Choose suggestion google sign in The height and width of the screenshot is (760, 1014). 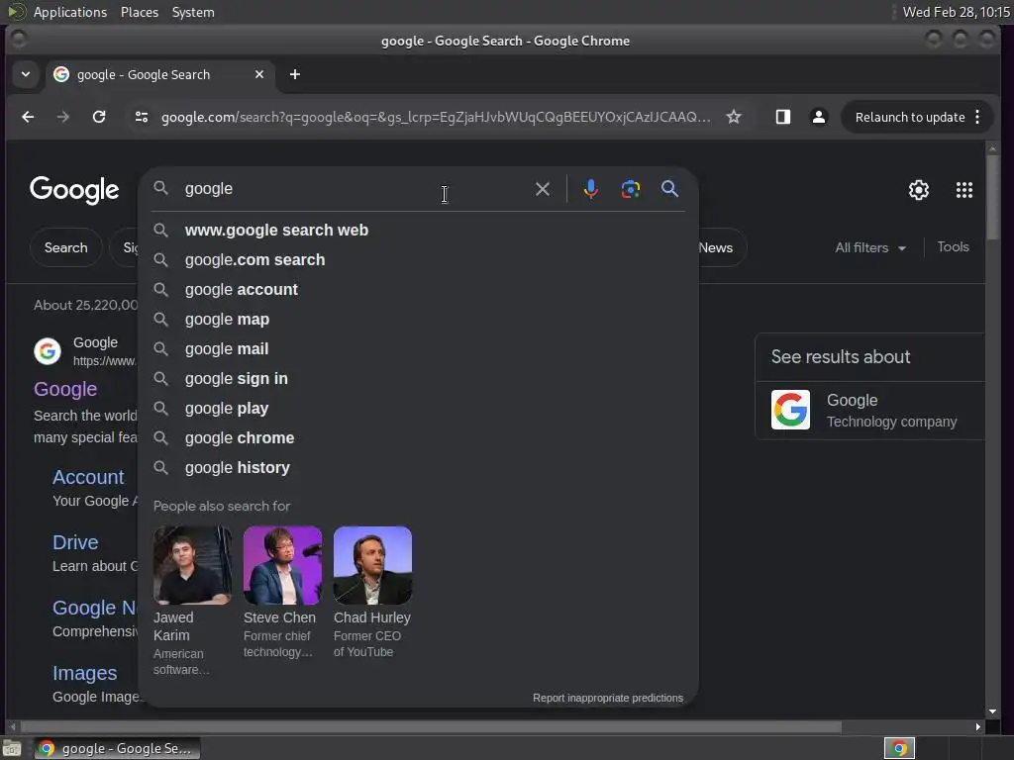pyautogui.click(x=418, y=379)
